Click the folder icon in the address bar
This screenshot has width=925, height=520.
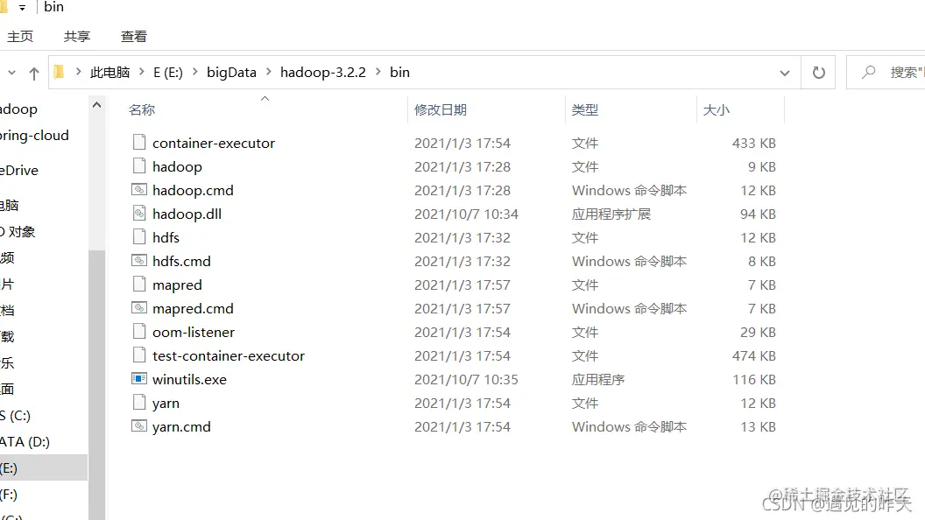(x=59, y=72)
